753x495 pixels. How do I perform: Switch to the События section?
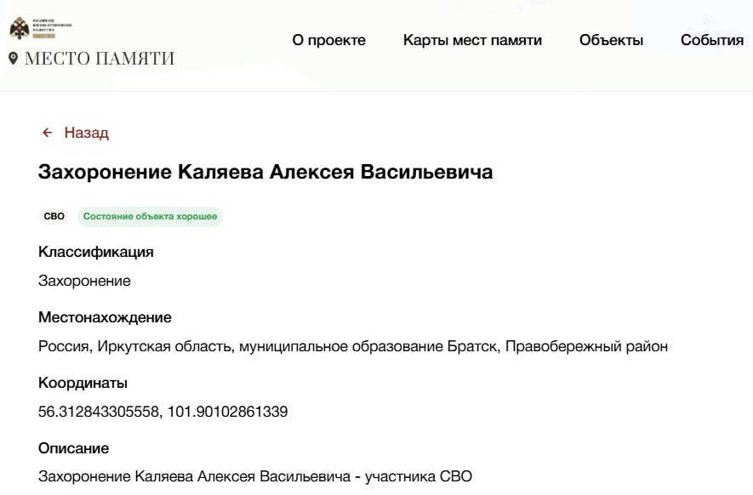pos(712,40)
